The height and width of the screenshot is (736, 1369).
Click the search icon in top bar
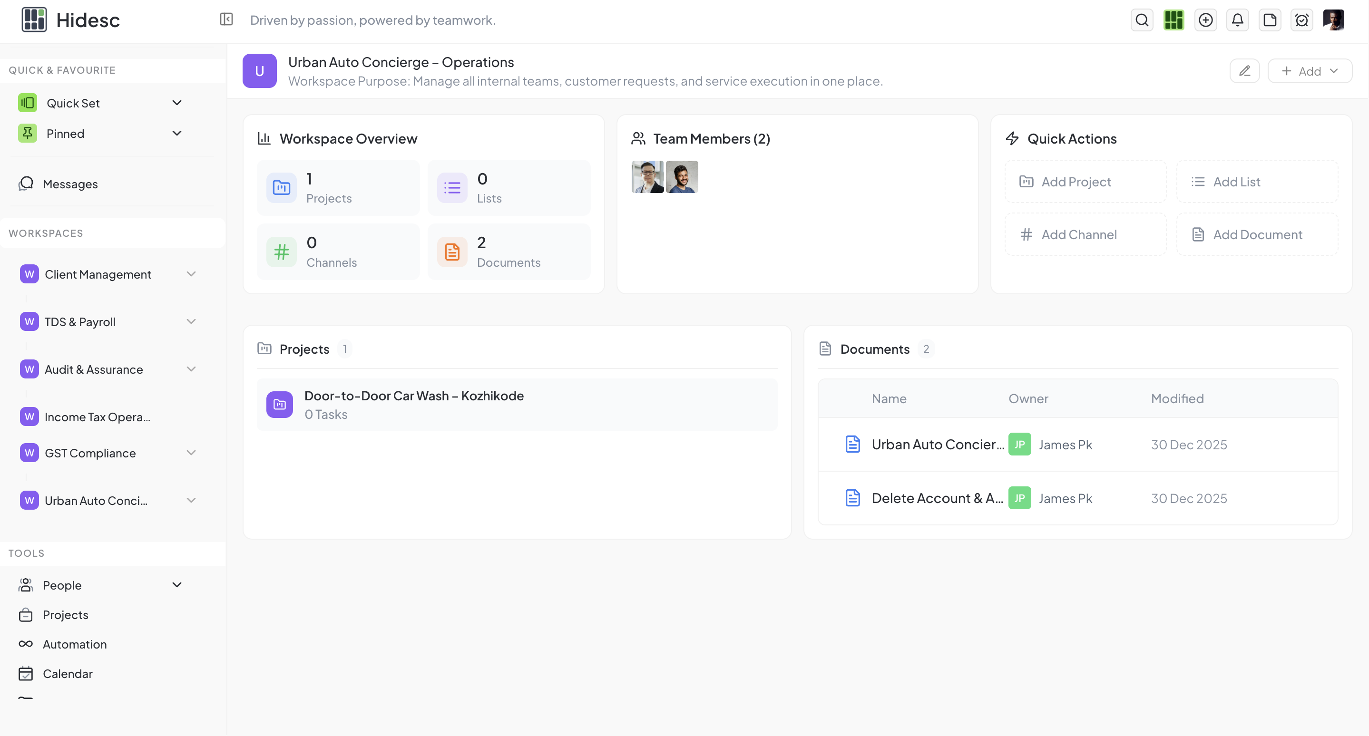(1142, 20)
